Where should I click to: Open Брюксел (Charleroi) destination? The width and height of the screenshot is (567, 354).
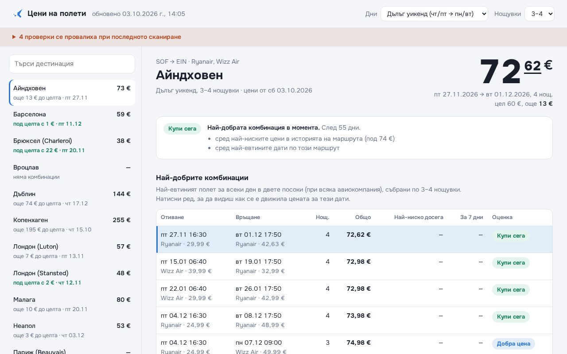pos(72,146)
